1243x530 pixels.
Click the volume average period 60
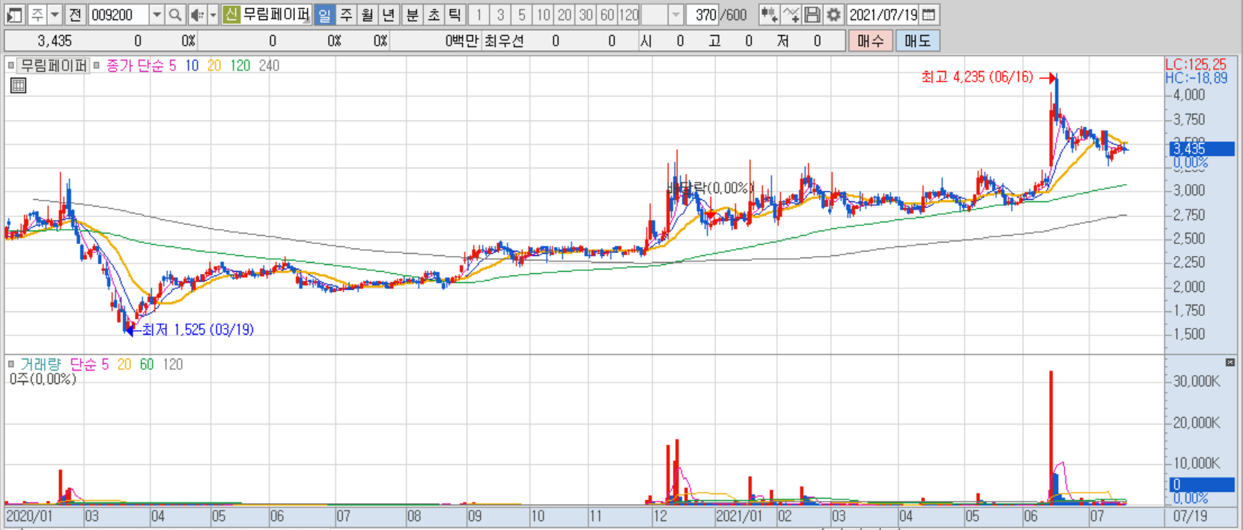(147, 365)
